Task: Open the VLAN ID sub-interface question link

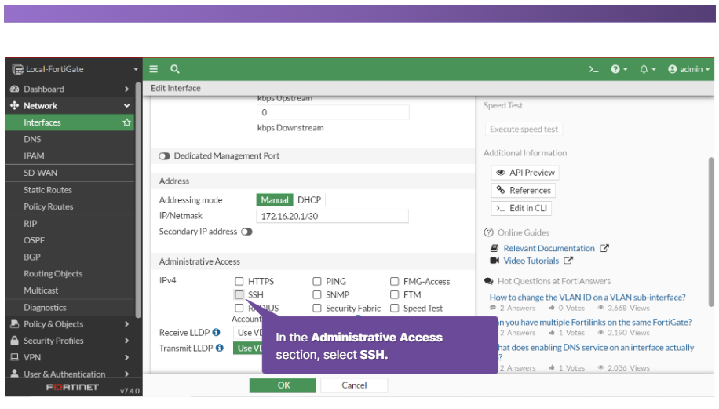Action: [587, 297]
